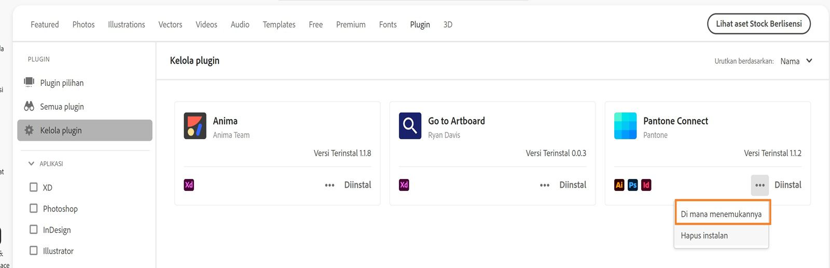Click the Plugin pilihan sidebar icon

(x=29, y=82)
